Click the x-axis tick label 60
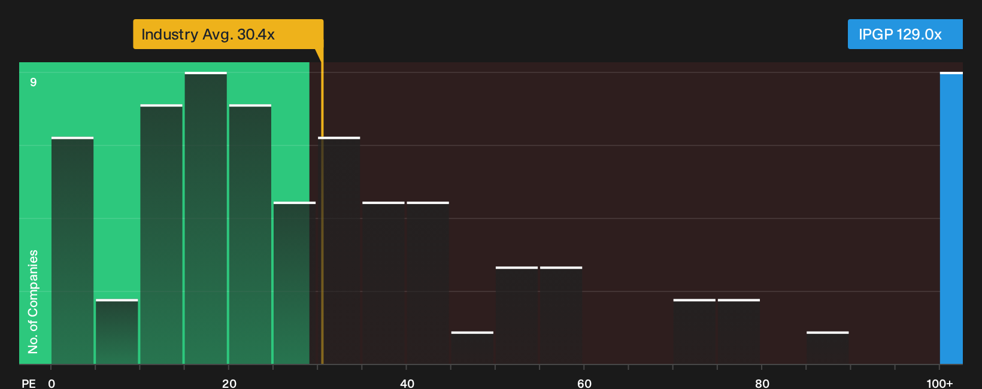Viewport: 982px width, 389px height. (x=584, y=384)
